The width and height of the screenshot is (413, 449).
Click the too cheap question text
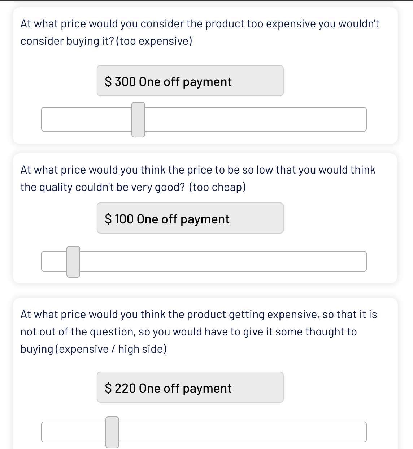198,179
